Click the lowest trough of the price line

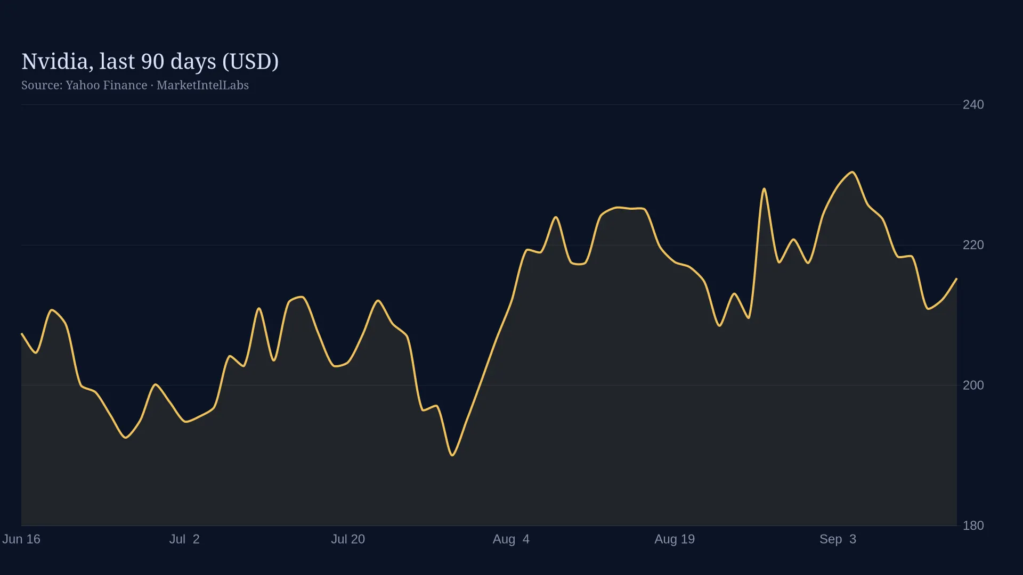click(x=452, y=455)
